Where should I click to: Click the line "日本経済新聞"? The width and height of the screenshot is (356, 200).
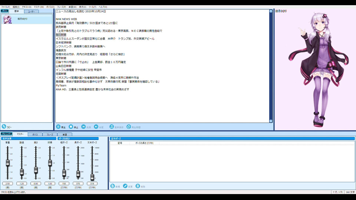(63, 43)
